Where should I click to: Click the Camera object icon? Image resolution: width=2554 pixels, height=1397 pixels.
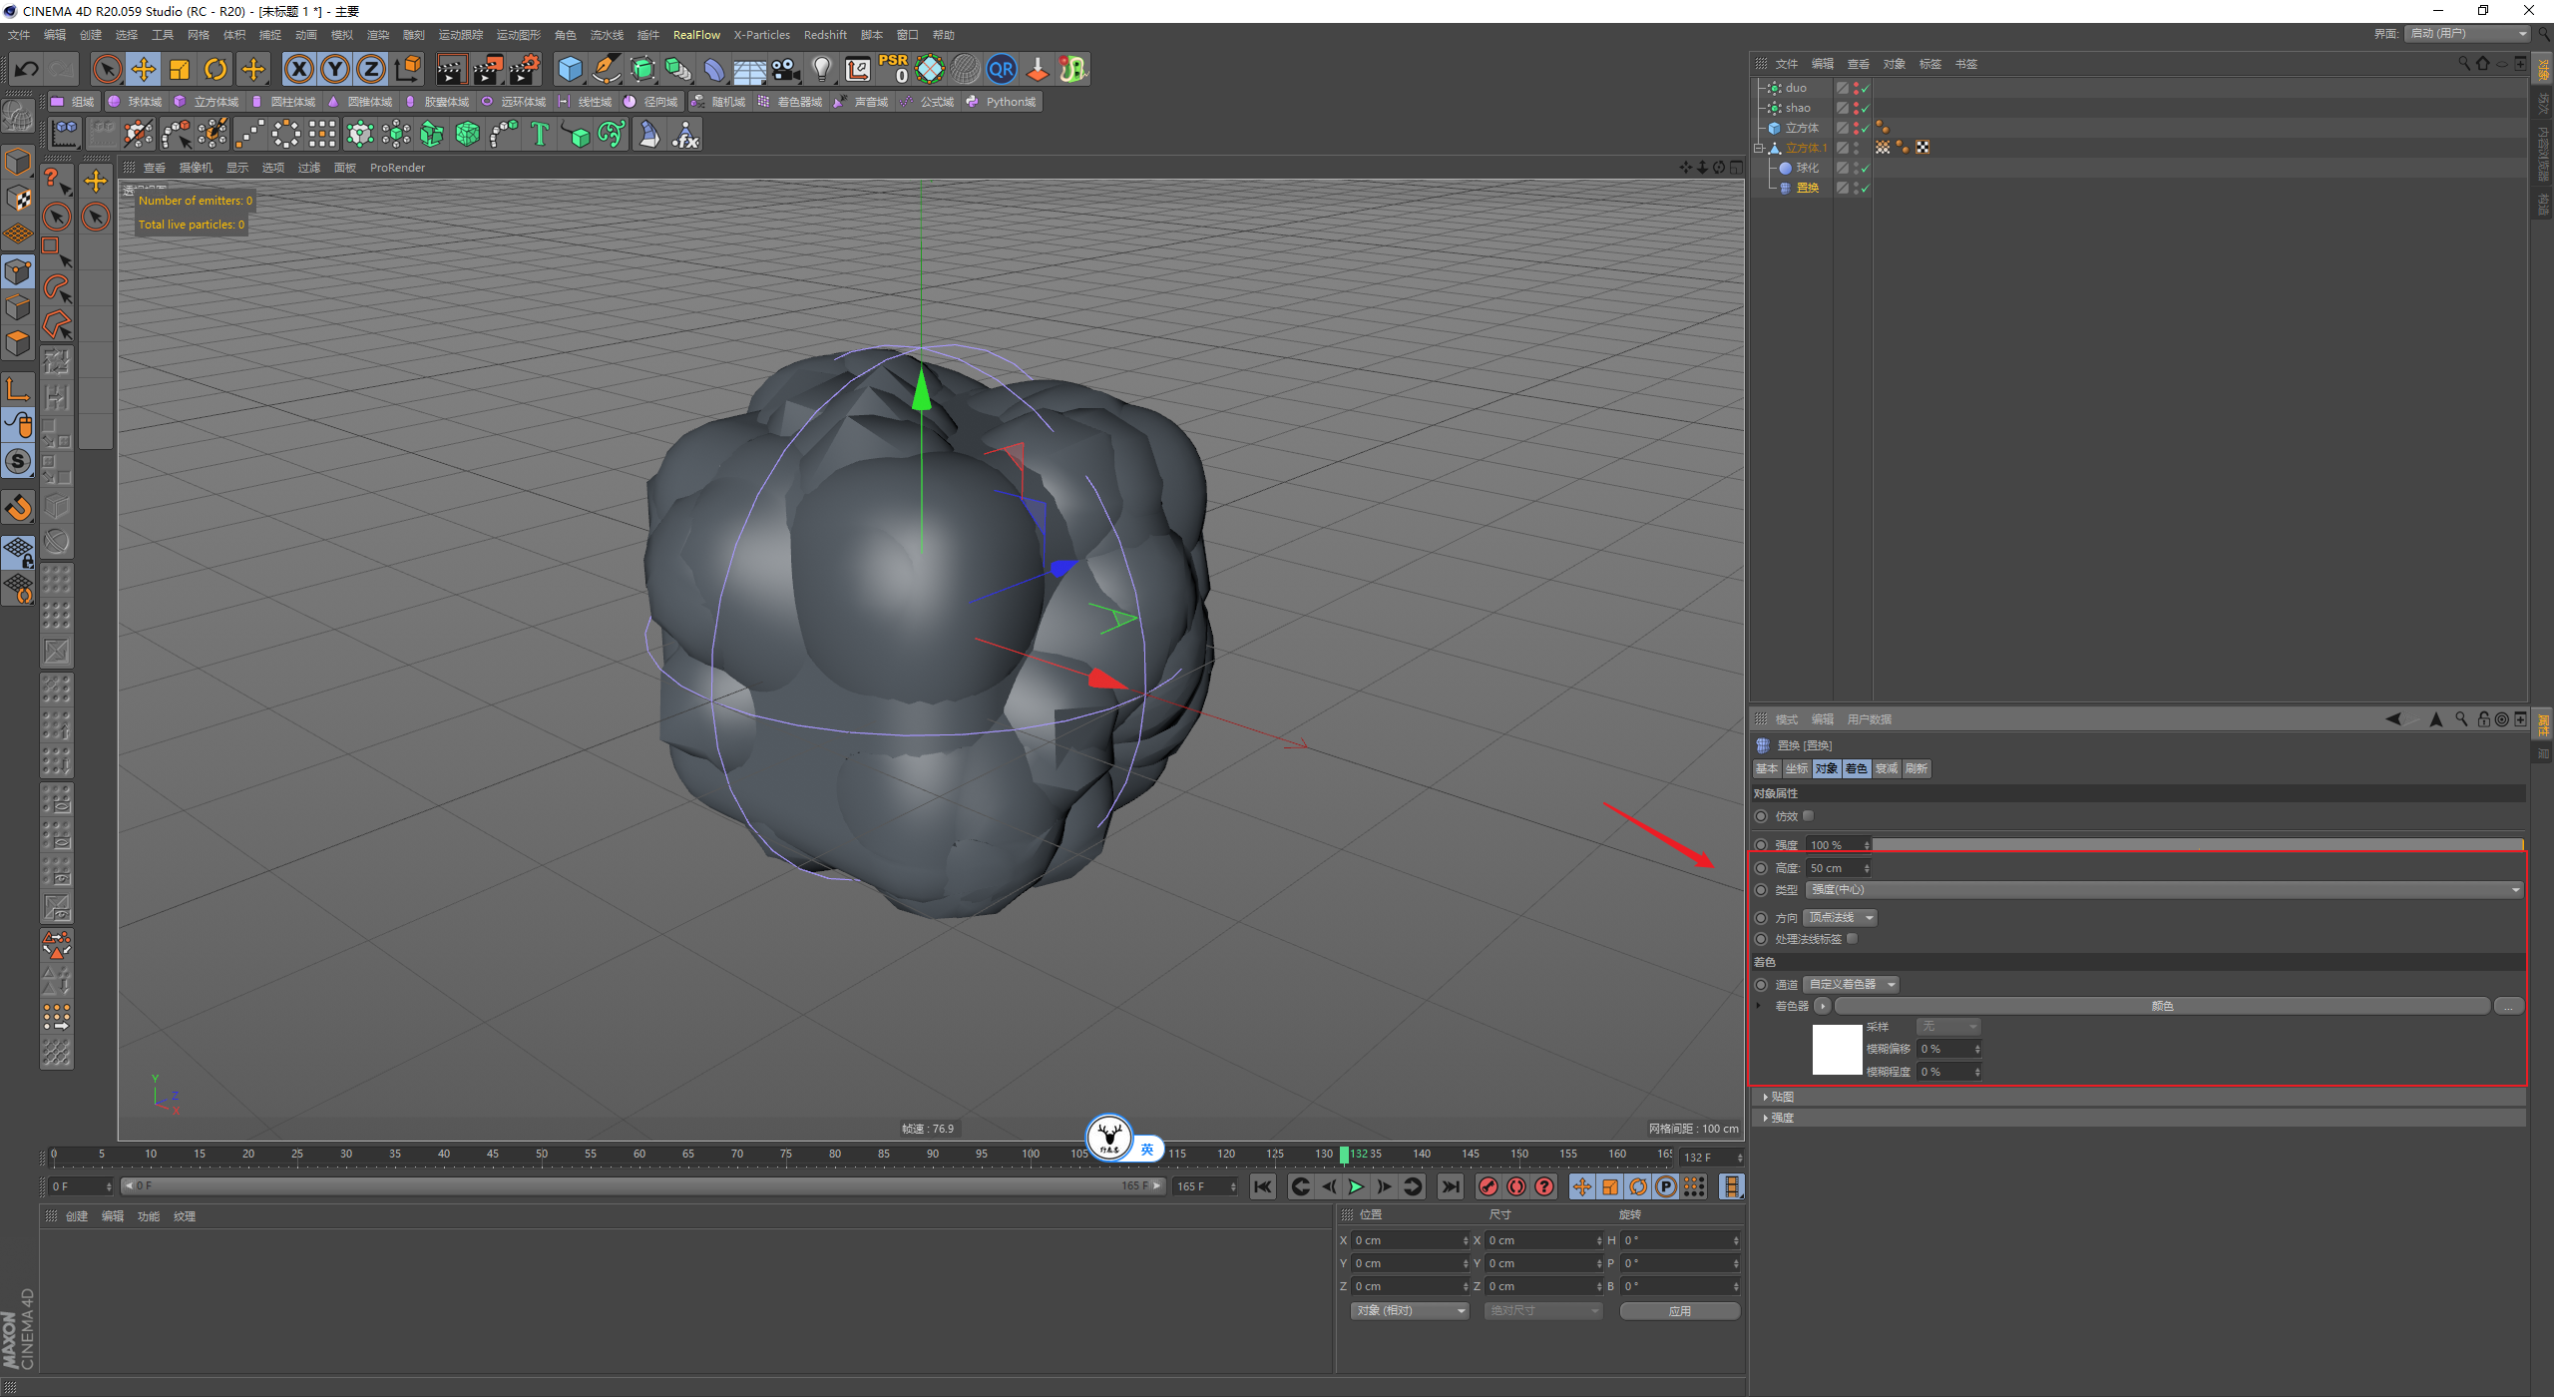[786, 69]
